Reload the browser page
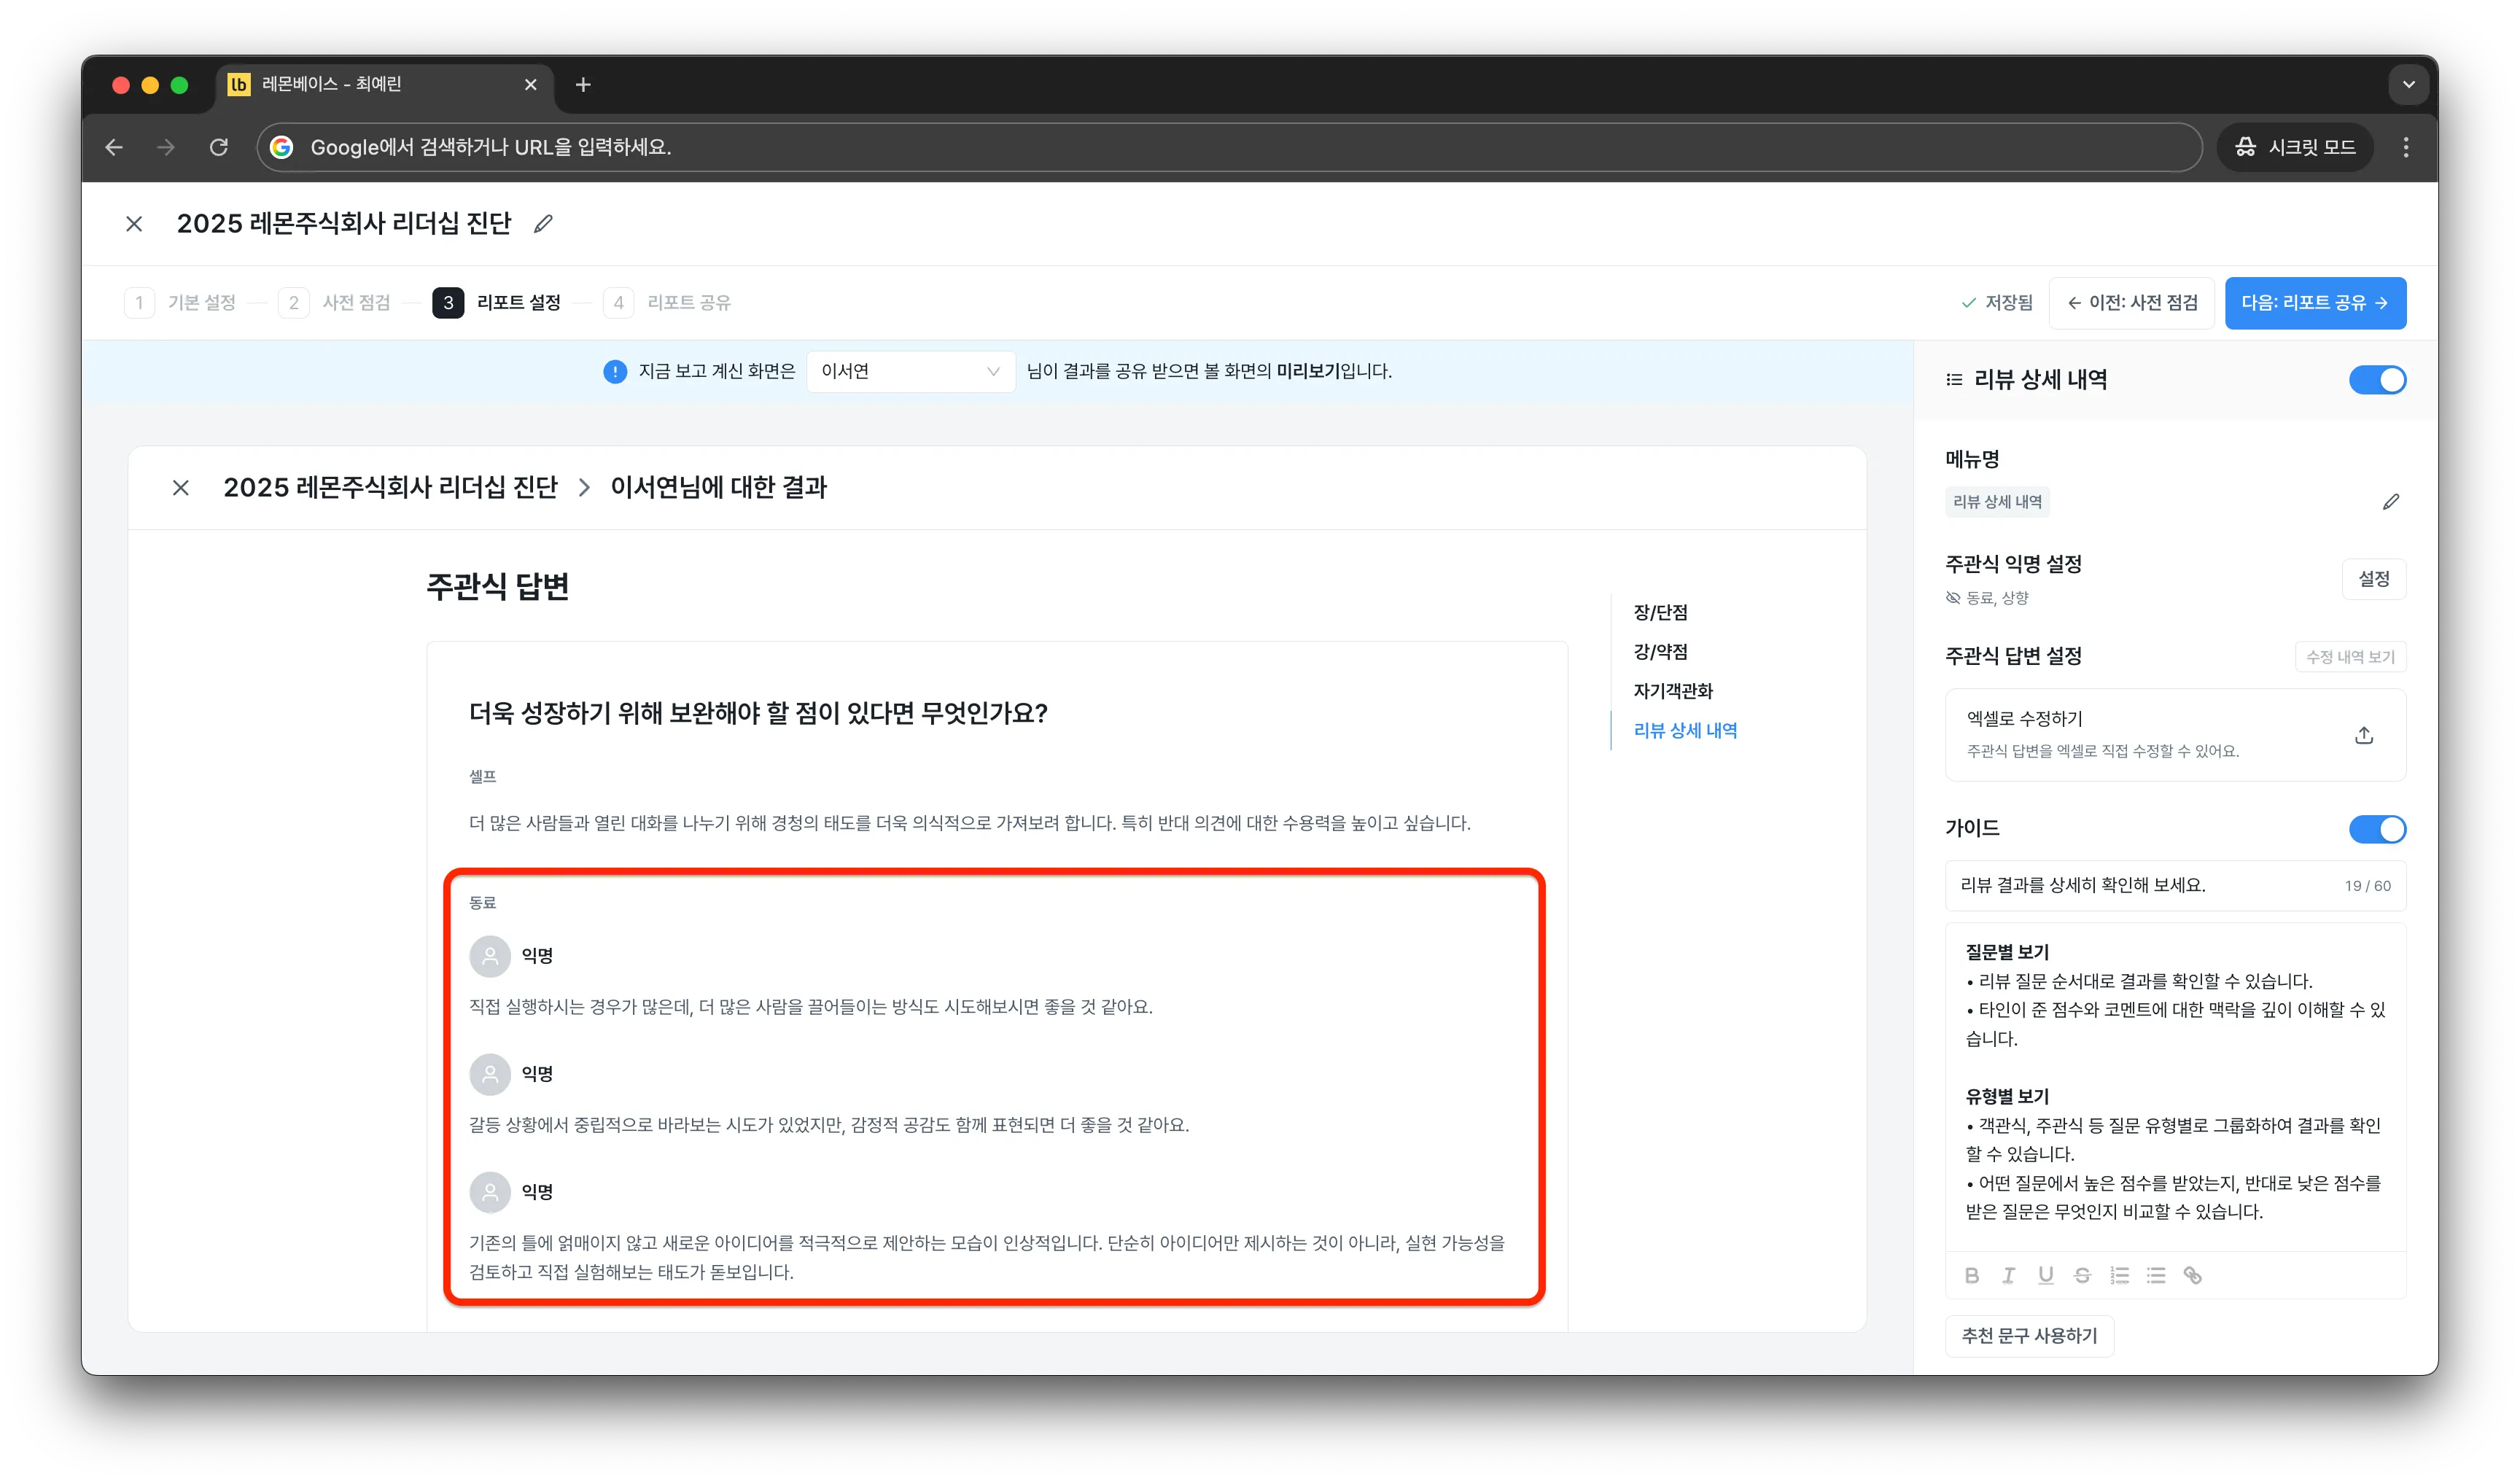 point(219,147)
